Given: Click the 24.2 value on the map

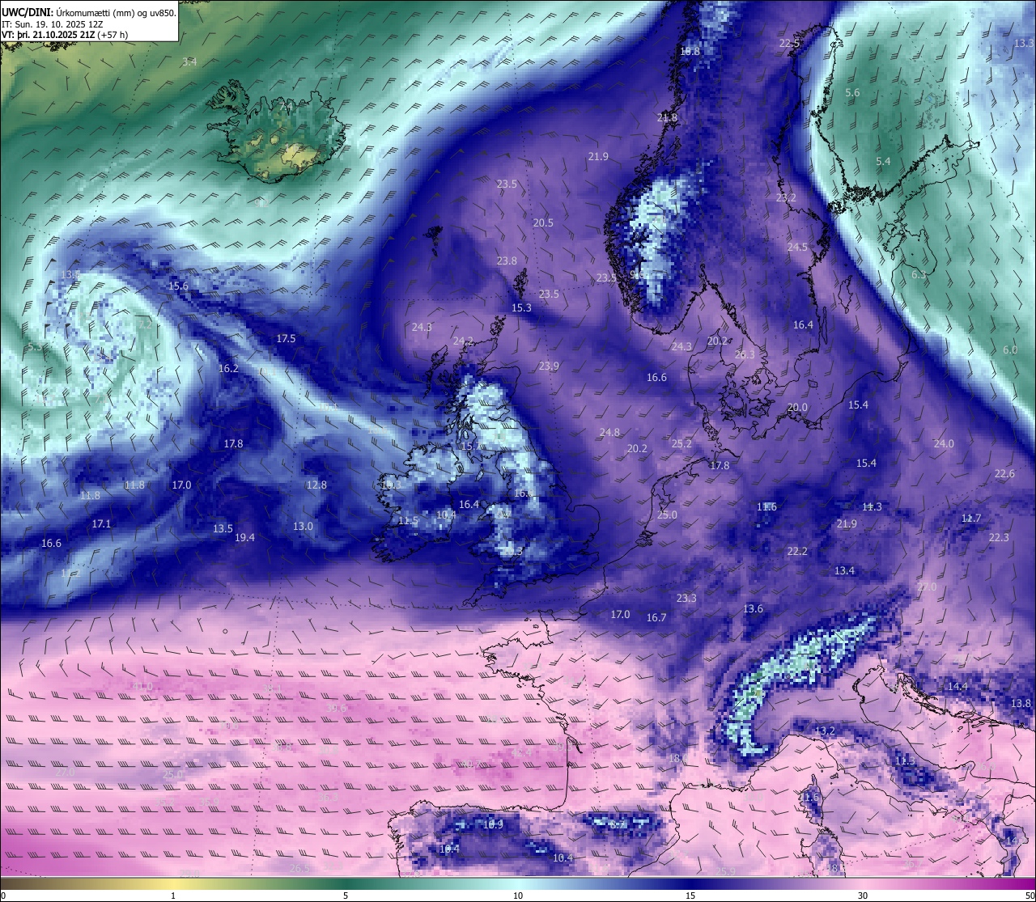Looking at the screenshot, I should tap(463, 341).
